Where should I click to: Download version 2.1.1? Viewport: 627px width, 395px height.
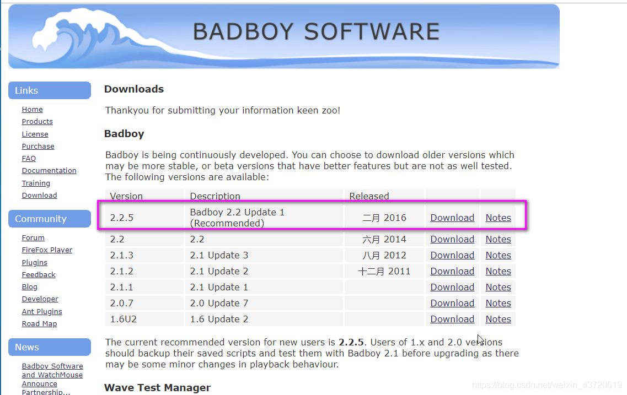[452, 287]
